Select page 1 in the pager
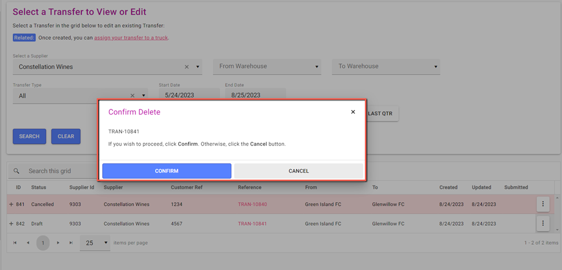562x270 pixels. click(x=43, y=243)
